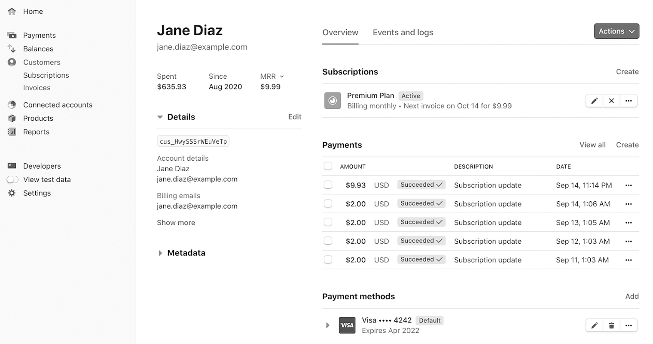Click the Products box icon in sidebar
The width and height of the screenshot is (653, 344).
[12, 118]
